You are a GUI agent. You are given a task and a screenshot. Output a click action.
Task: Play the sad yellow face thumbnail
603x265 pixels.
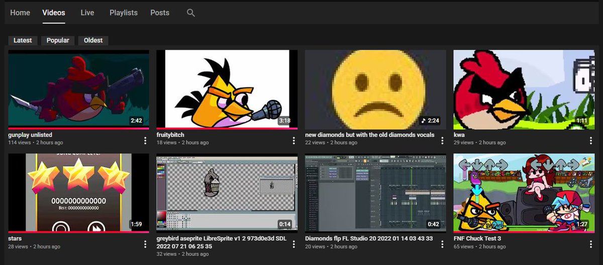click(x=375, y=89)
